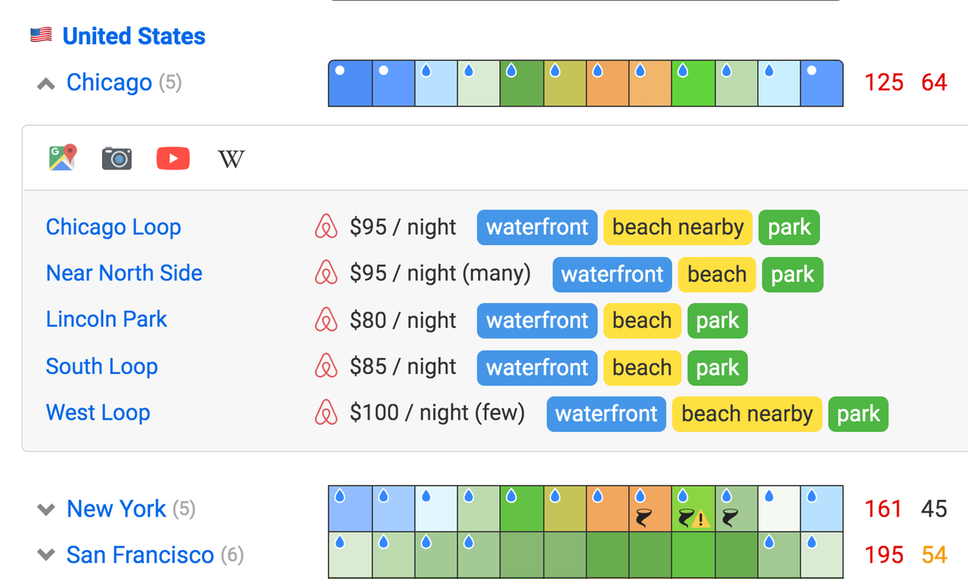Select the beach nearby tag for West Loop
Screen dimensions: 968x579
click(747, 414)
